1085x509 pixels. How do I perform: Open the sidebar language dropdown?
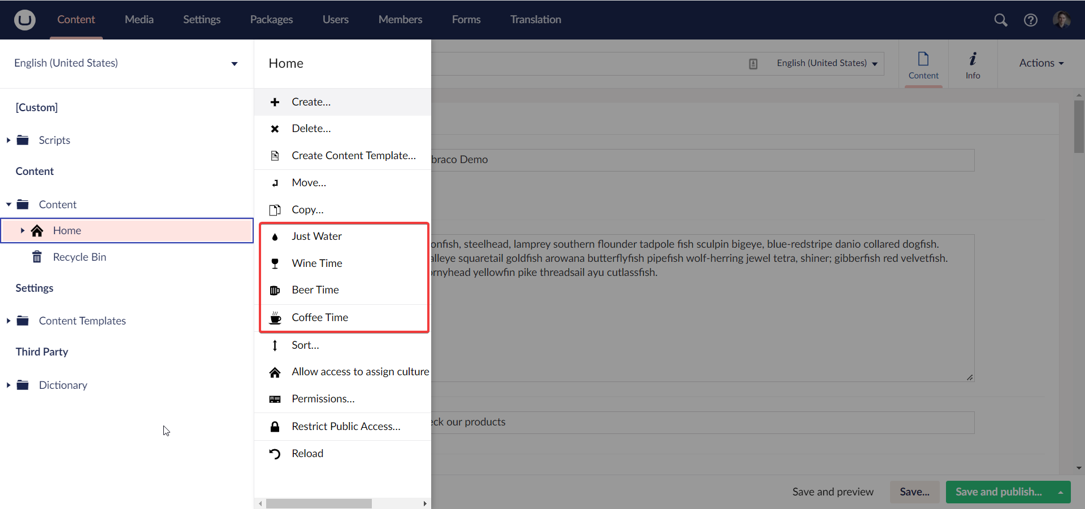(x=127, y=63)
